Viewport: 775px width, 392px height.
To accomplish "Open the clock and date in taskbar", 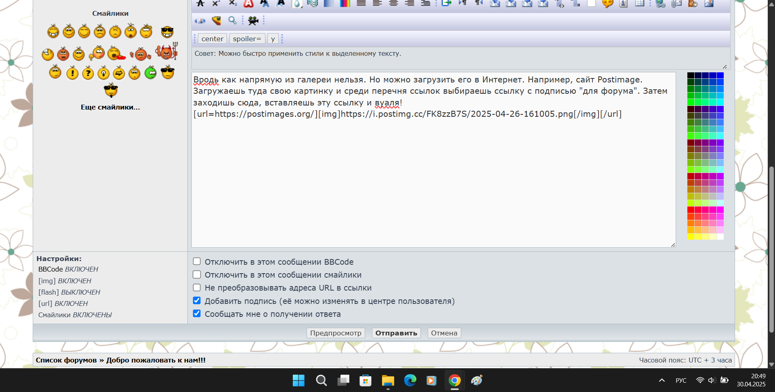I will point(751,380).
